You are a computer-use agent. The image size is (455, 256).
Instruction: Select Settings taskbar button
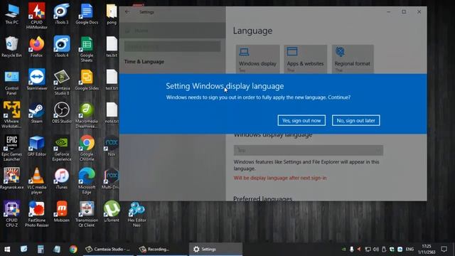pyautogui.click(x=215, y=250)
